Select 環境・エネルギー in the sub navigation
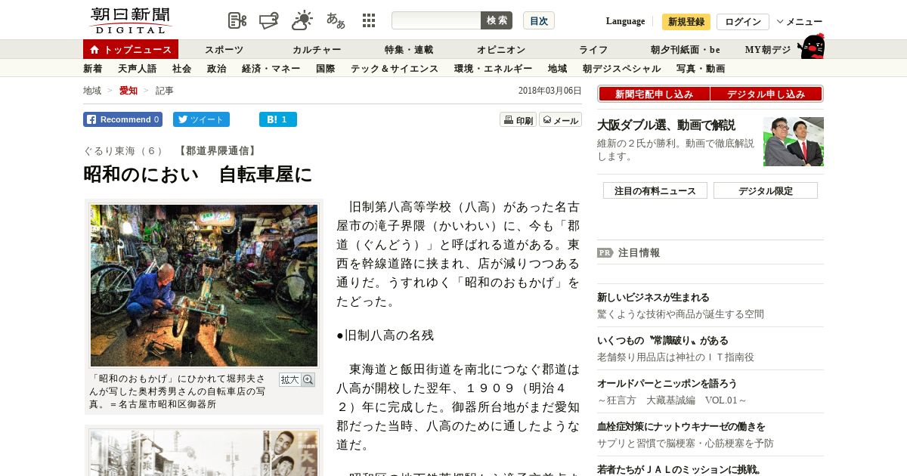 tap(494, 69)
